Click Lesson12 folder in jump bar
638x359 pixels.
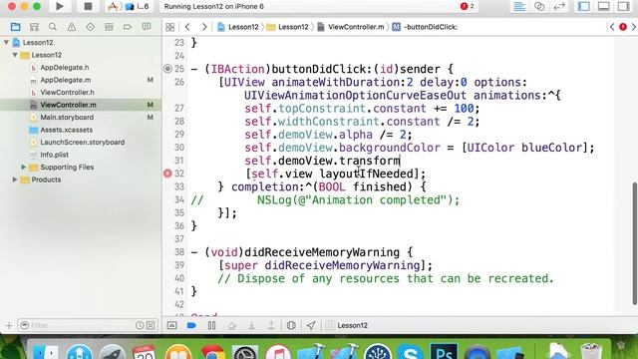[287, 27]
